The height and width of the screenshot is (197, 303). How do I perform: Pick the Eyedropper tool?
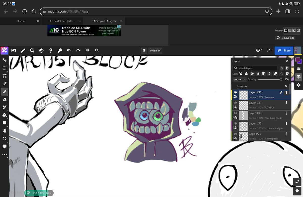pyautogui.click(x=5, y=84)
